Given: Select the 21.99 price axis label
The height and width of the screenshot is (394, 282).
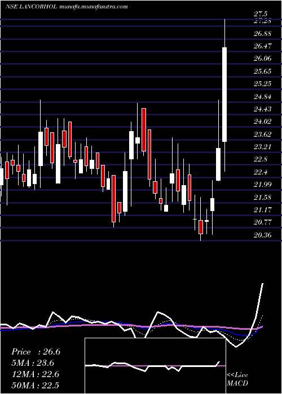Looking at the screenshot, I should 262,185.
